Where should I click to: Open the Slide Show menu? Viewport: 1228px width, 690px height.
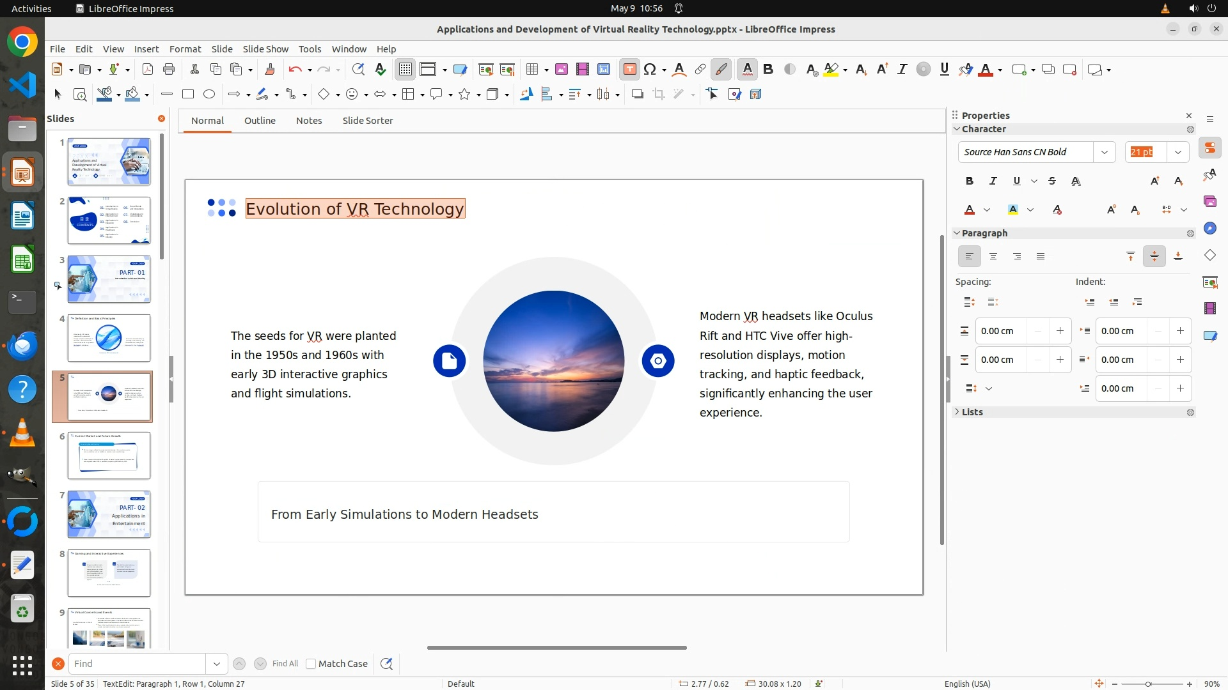(x=265, y=49)
